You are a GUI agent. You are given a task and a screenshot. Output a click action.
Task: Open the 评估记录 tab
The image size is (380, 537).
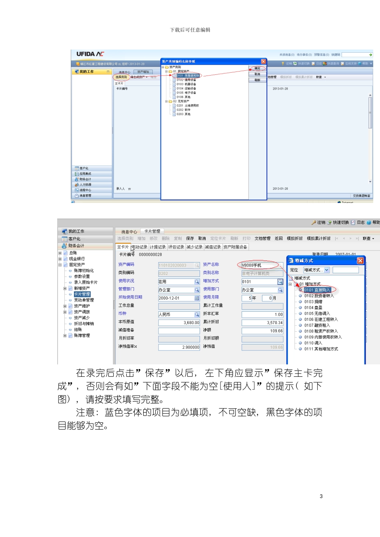pyautogui.click(x=176, y=247)
